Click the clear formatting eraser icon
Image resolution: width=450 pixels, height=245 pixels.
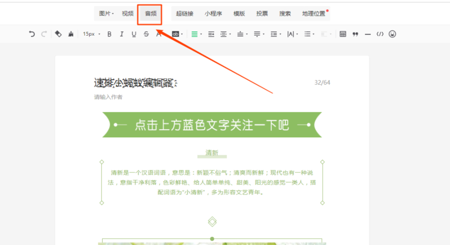[58, 34]
